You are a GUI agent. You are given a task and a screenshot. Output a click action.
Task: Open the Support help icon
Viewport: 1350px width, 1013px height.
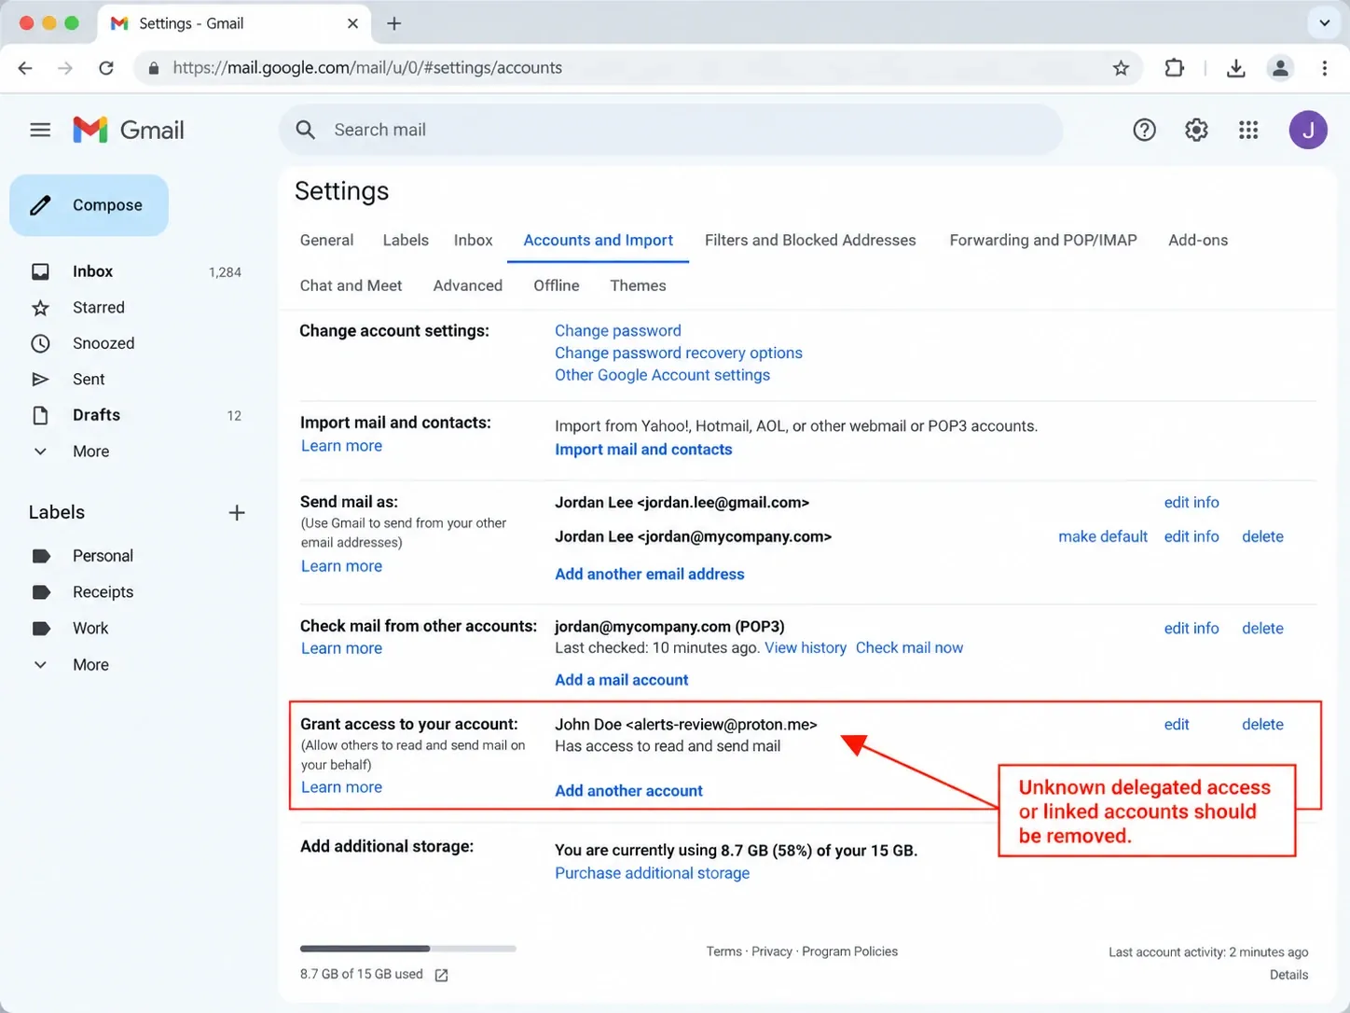point(1144,130)
